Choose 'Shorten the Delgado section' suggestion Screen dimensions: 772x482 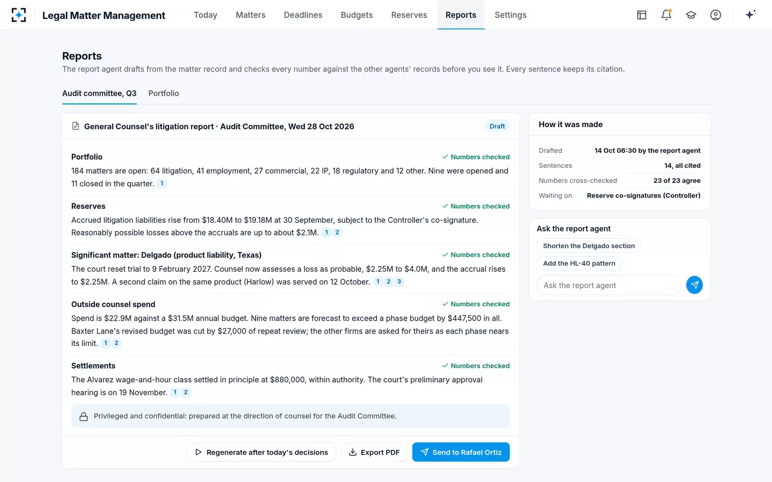(x=589, y=246)
